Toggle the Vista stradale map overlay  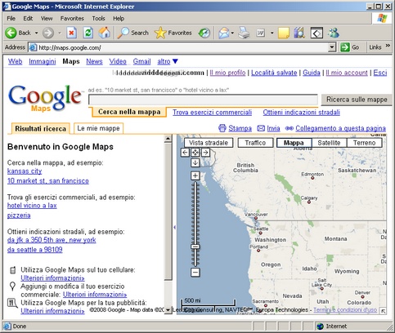click(209, 143)
